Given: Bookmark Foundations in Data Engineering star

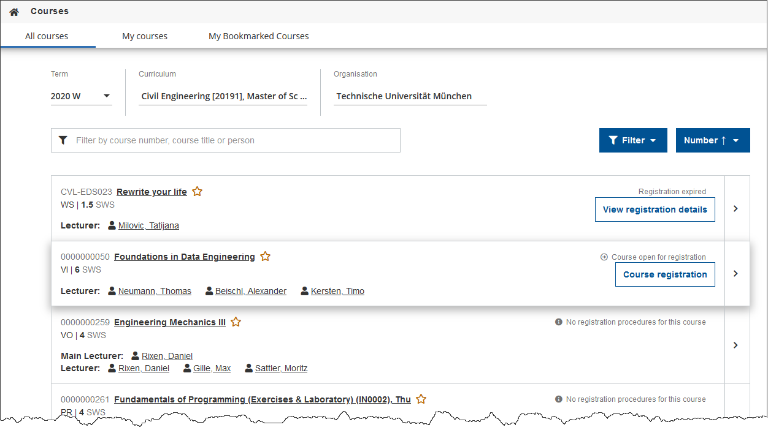Looking at the screenshot, I should [265, 257].
